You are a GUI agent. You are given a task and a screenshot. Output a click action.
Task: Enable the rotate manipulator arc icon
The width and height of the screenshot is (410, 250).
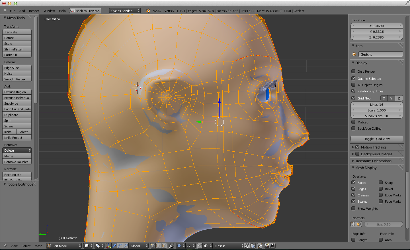[120, 246]
